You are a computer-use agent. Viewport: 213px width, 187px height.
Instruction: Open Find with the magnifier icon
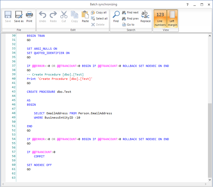pos(116,17)
